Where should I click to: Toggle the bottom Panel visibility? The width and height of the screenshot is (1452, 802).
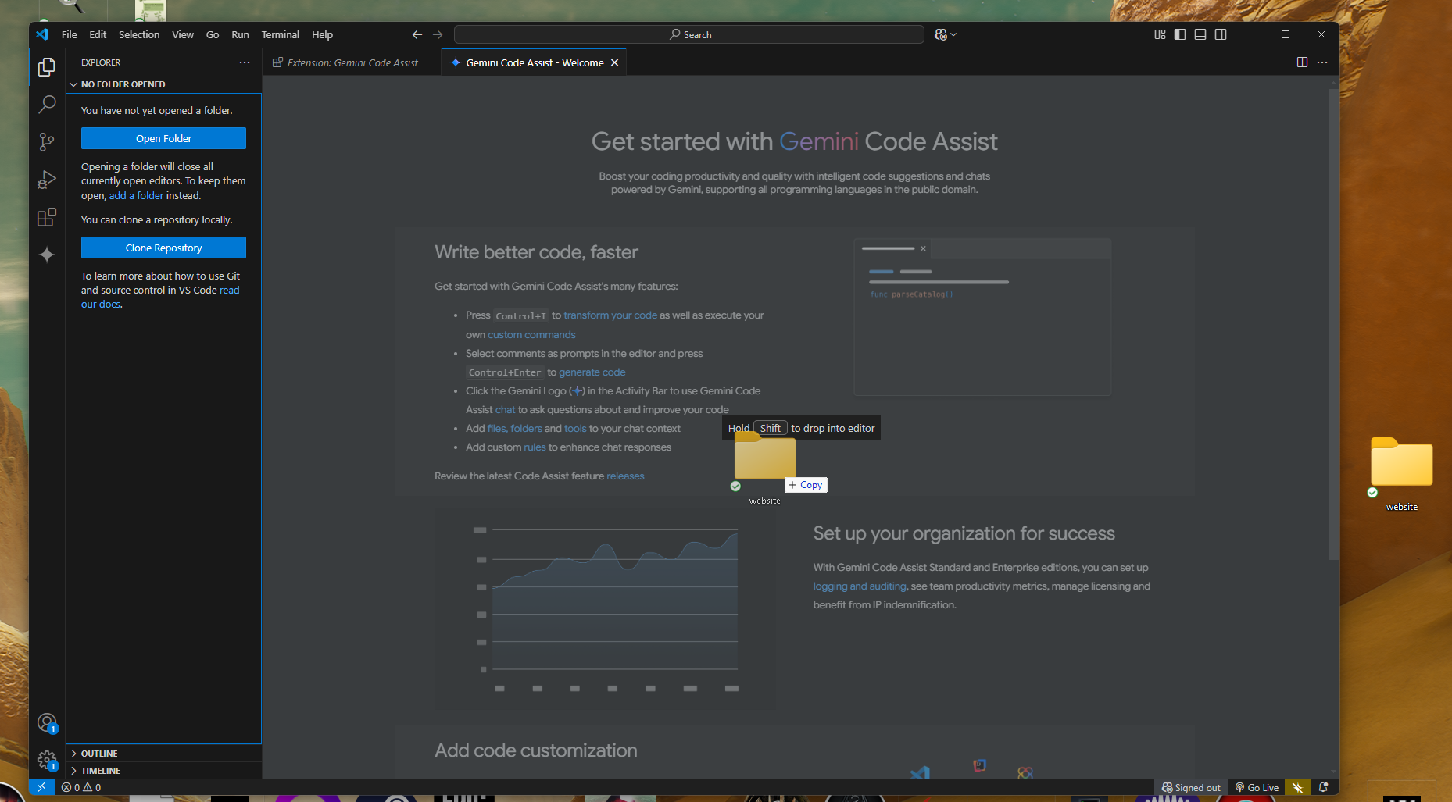pyautogui.click(x=1200, y=34)
